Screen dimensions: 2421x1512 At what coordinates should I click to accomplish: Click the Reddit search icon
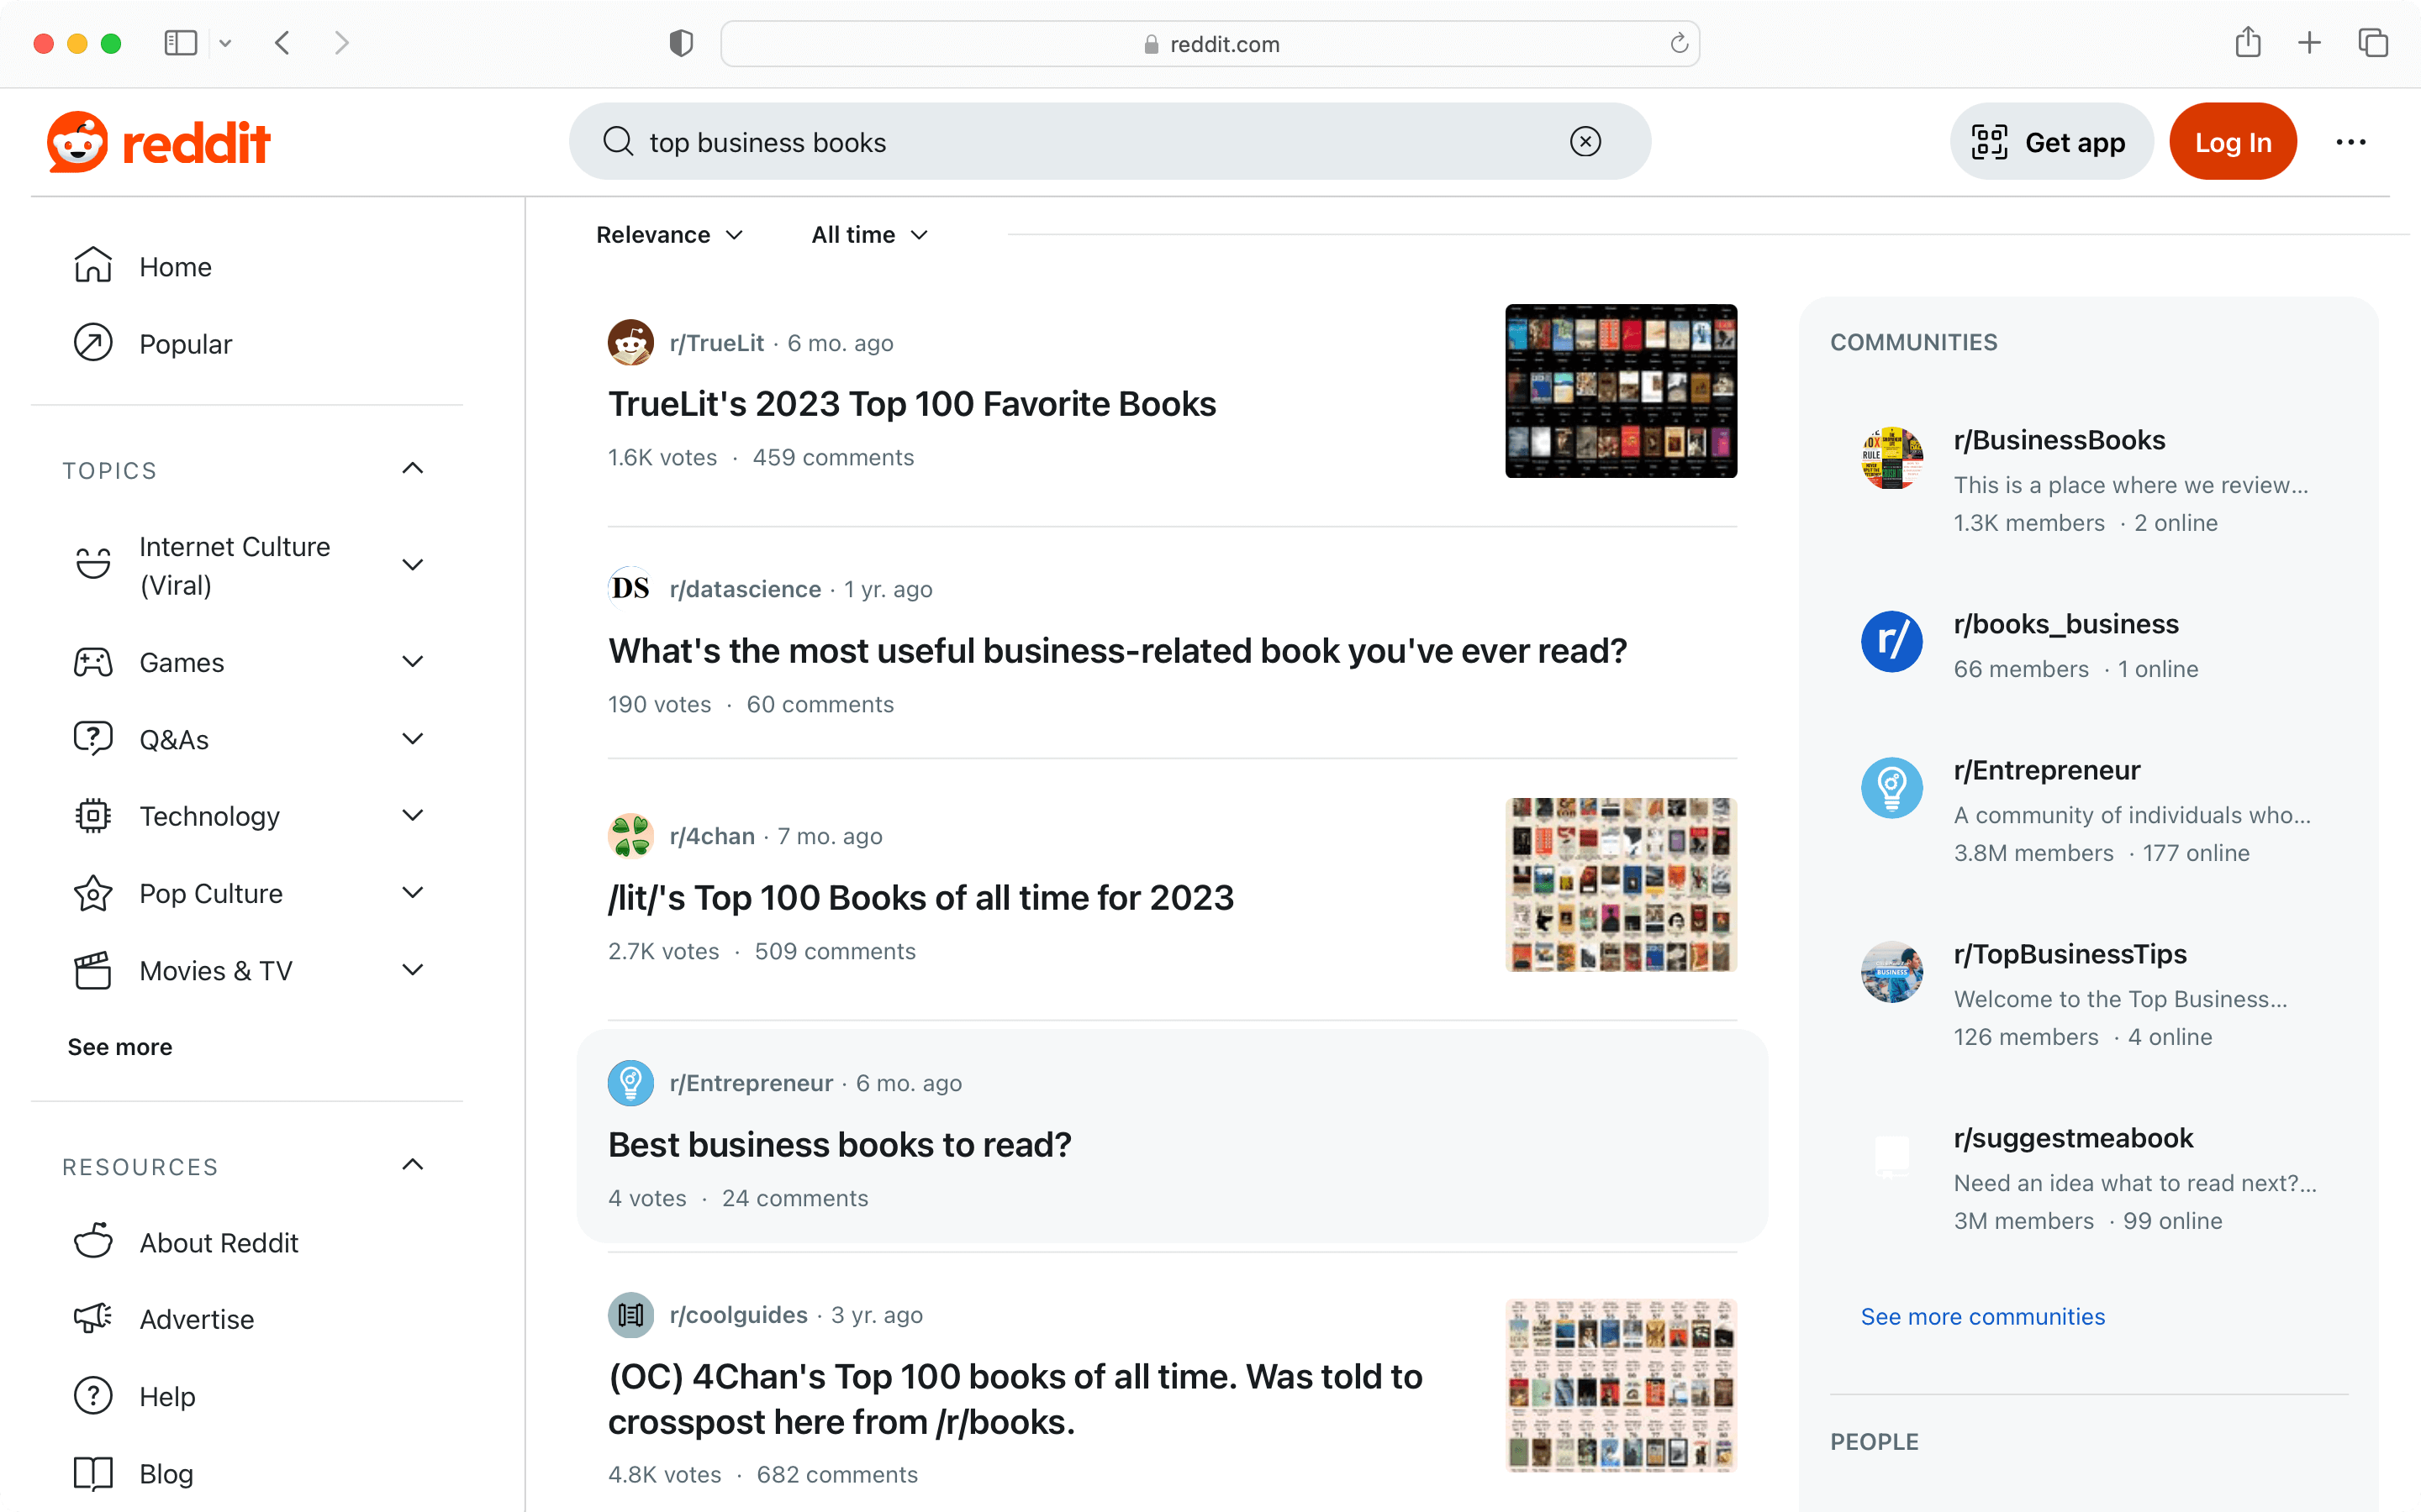pos(617,141)
